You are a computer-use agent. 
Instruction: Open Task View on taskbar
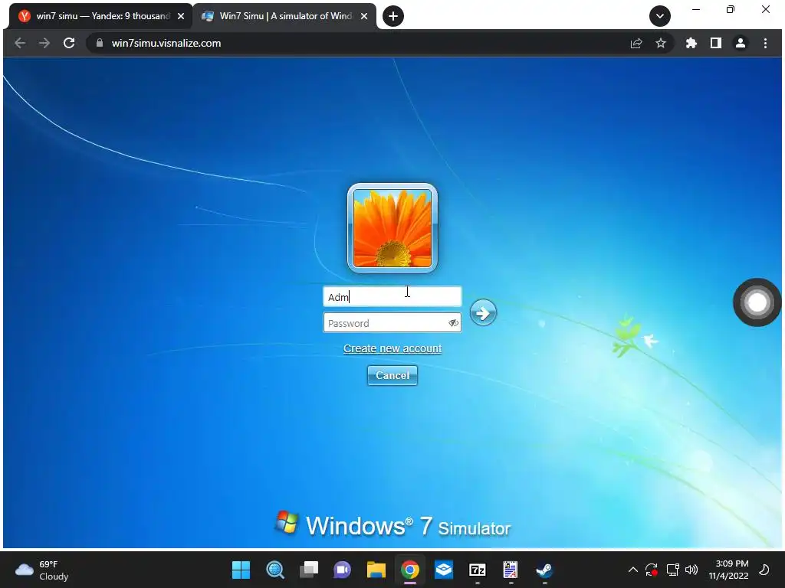309,570
